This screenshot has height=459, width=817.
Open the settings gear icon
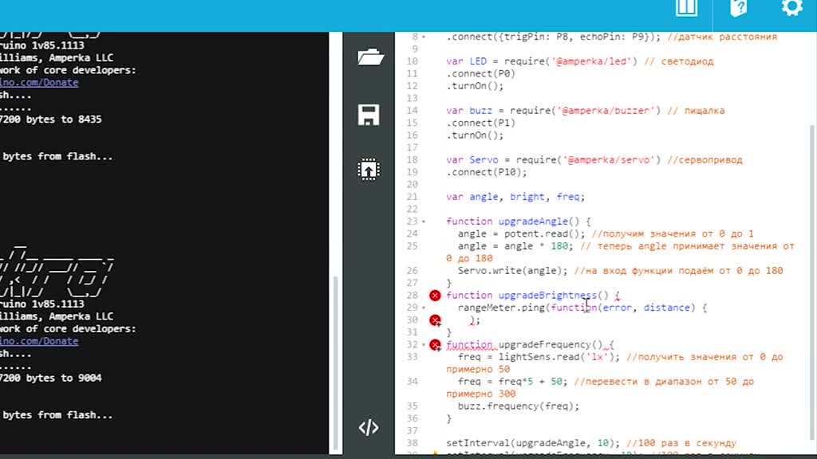click(x=791, y=7)
